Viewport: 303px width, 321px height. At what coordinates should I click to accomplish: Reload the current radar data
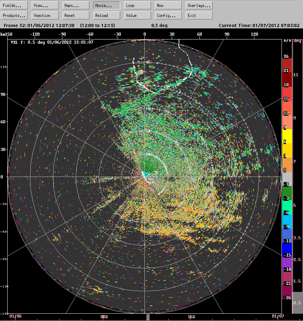[106, 15]
